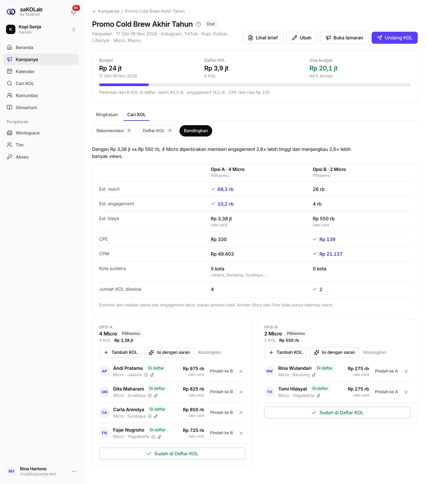The image size is (427, 484).
Task: Open the user menu three-dots icon
Action: (x=74, y=471)
